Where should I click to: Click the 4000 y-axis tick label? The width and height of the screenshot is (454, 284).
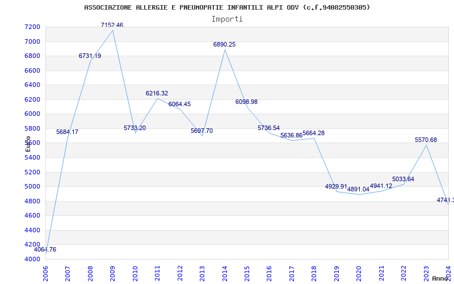pyautogui.click(x=32, y=260)
